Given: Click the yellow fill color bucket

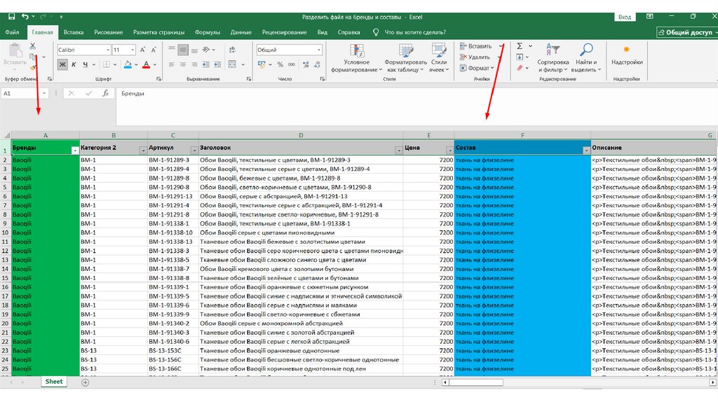Looking at the screenshot, I should tap(128, 64).
